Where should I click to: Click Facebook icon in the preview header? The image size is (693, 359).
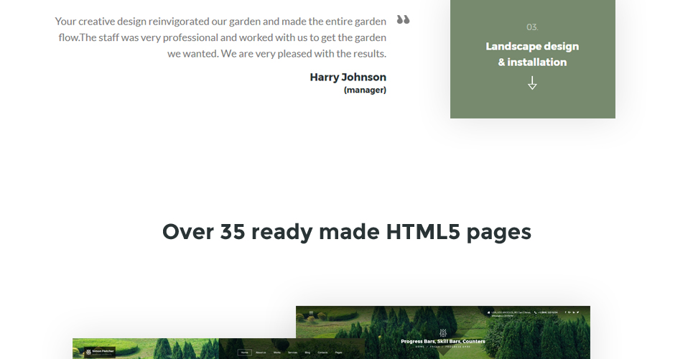coord(565,312)
